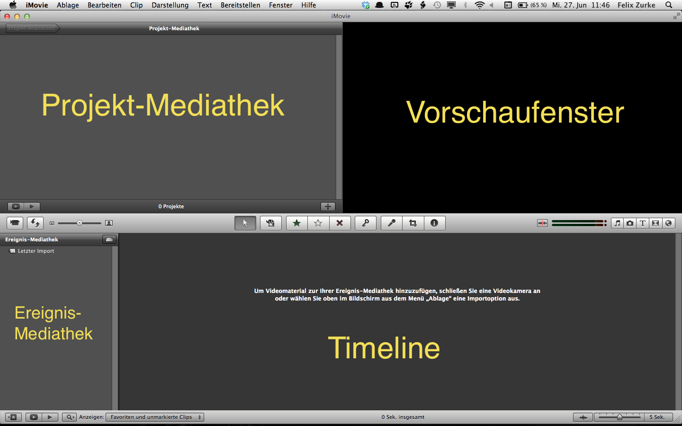Click the Dropbox menu bar icon

(366, 5)
